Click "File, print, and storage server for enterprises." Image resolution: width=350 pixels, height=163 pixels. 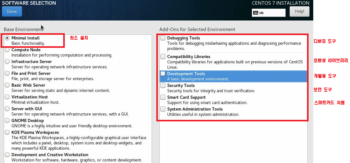tap(53, 79)
